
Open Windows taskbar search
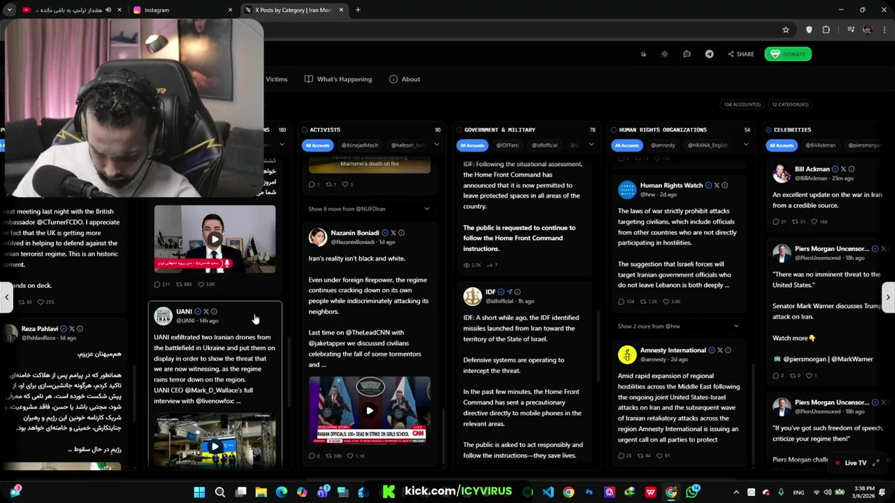pyautogui.click(x=220, y=492)
